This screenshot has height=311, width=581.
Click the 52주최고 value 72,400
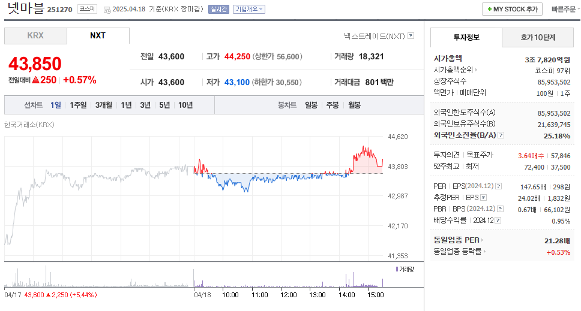pos(534,167)
